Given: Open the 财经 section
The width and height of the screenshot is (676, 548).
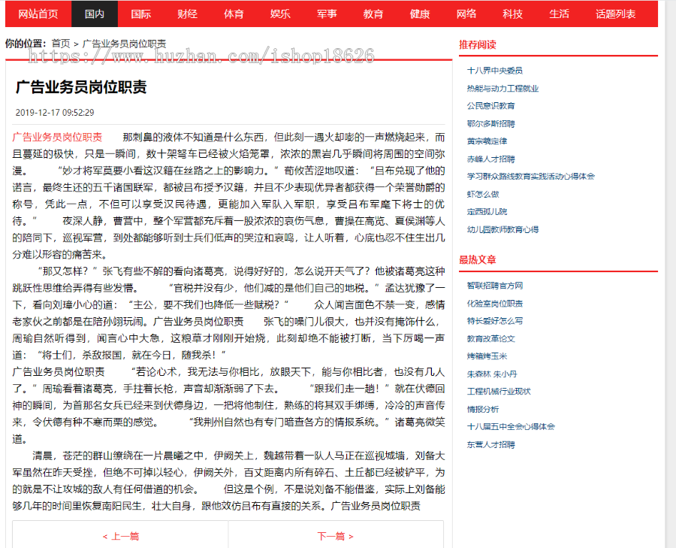Looking at the screenshot, I should click(x=188, y=14).
